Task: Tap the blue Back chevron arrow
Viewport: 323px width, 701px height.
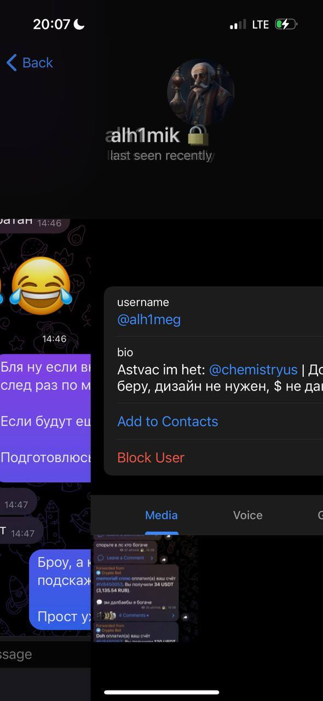Action: point(11,62)
